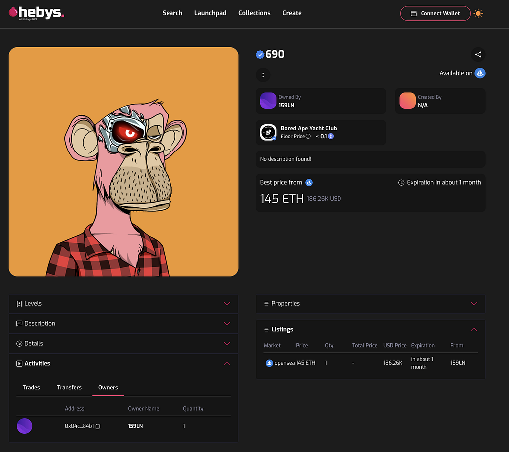Click the opensea icon in the Listings row
The width and height of the screenshot is (509, 452).
tap(269, 363)
